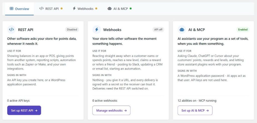Image resolution: width=257 pixels, height=123 pixels.
Task: Click the SIGNS IN WITH label in AI & MCP card
Action: 187,71
